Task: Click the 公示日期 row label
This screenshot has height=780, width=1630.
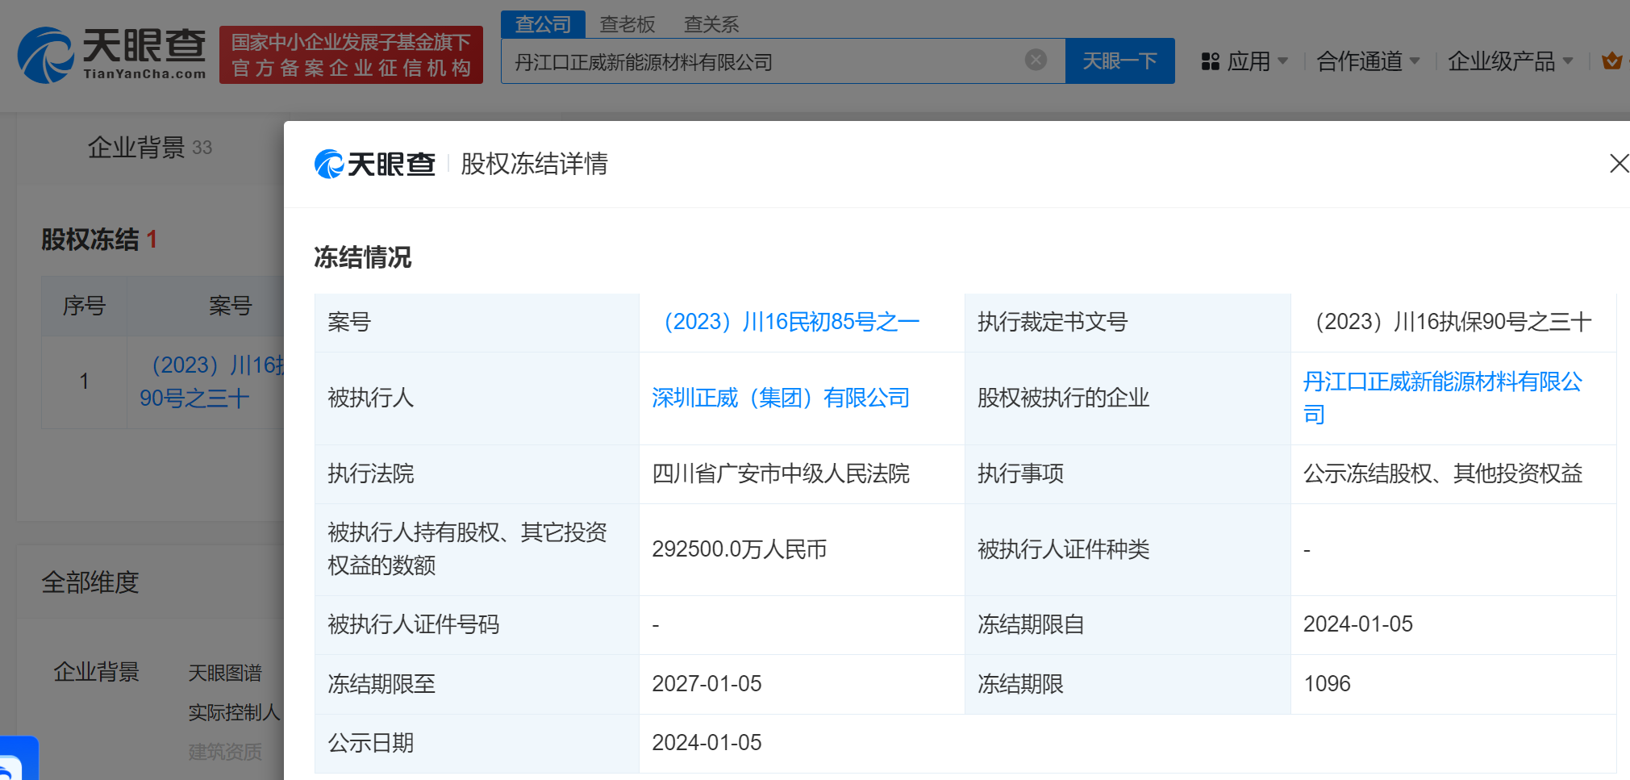Action: point(371,743)
